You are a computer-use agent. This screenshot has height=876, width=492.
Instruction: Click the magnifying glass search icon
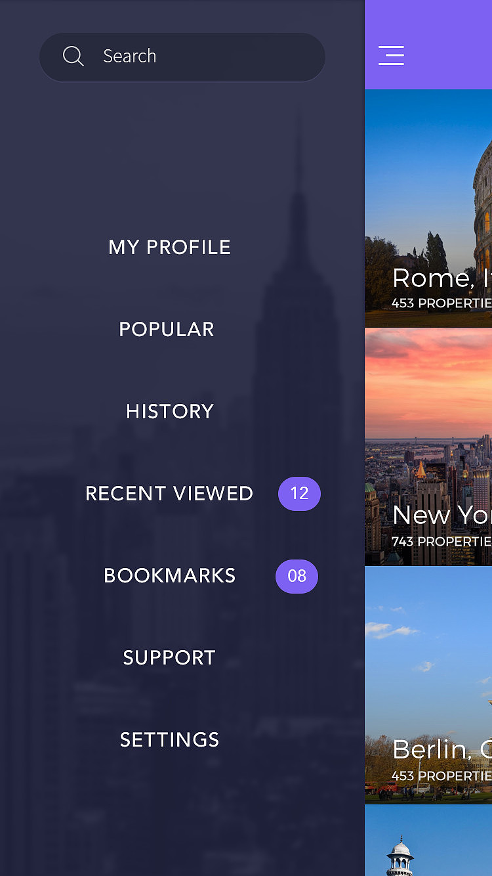coord(73,56)
